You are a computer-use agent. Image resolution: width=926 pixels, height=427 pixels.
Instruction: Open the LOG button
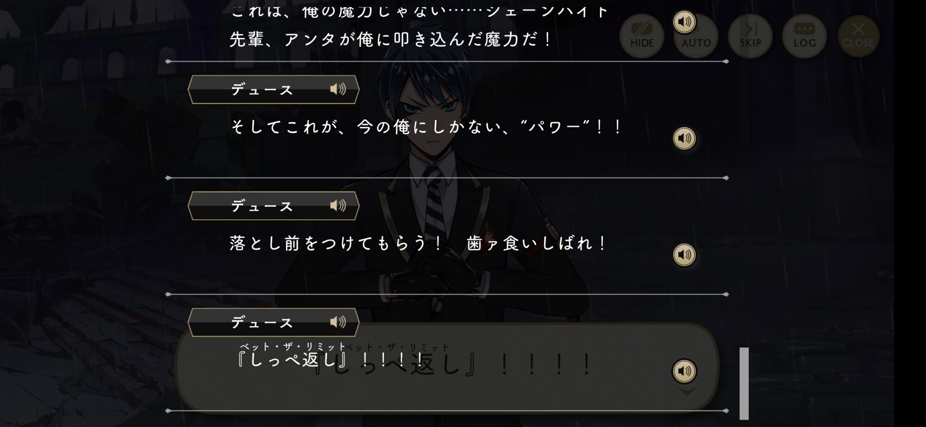pyautogui.click(x=804, y=36)
